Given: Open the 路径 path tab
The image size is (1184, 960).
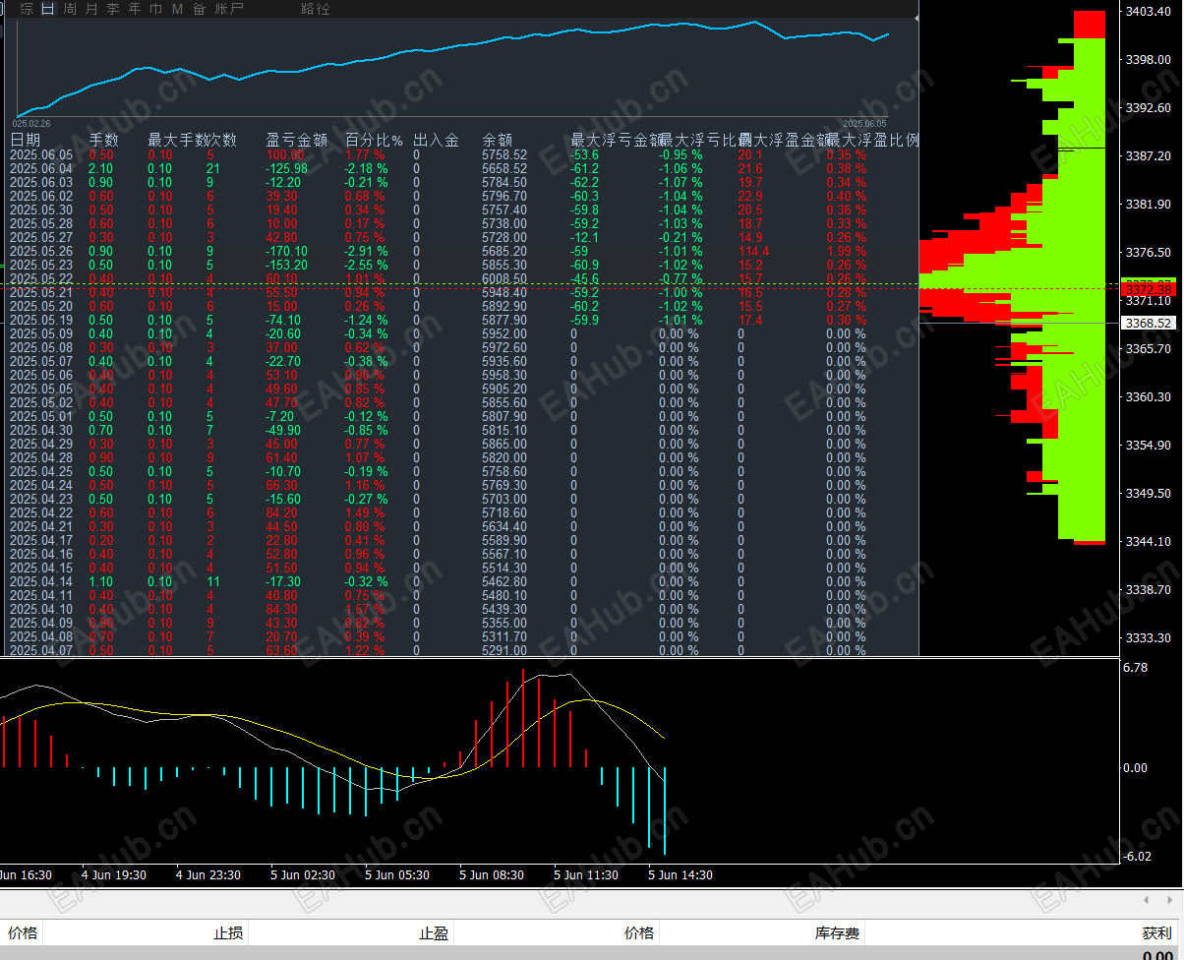Looking at the screenshot, I should 316,9.
